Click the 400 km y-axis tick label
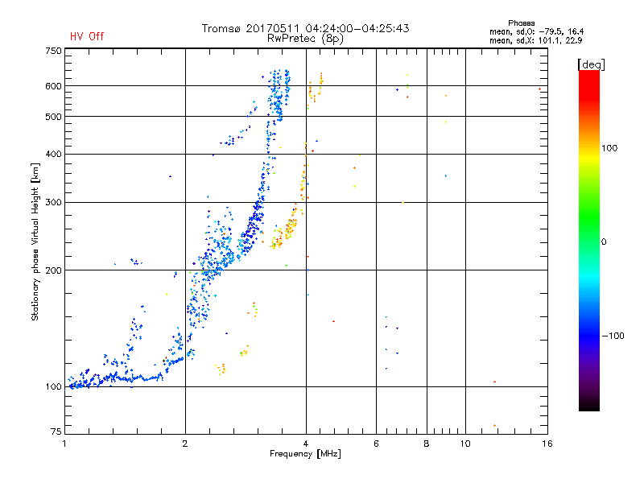 coord(53,154)
